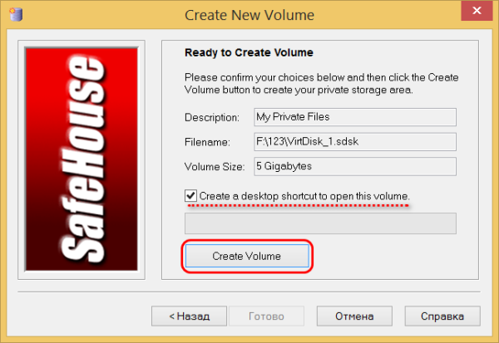499x343 pixels.
Task: Click the SafeHouse logo banner
Action: 82,159
